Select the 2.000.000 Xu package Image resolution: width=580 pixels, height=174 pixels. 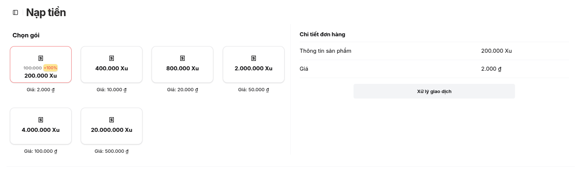click(254, 64)
